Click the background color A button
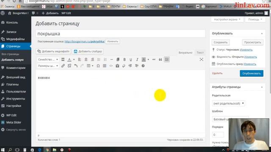This screenshot has height=152, width=271. [144, 60]
